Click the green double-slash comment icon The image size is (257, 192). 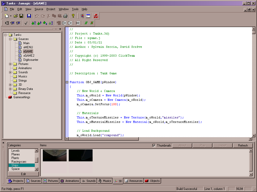(x=86, y=23)
